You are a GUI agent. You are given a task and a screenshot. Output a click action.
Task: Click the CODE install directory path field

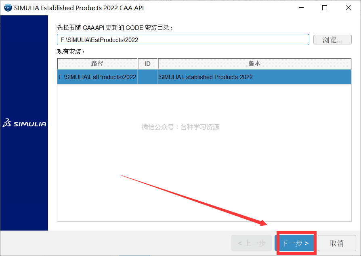(x=183, y=40)
